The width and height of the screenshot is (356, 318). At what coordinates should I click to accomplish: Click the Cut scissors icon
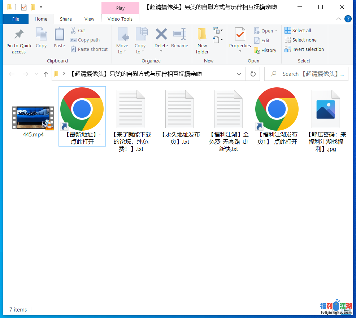[x=73, y=31]
